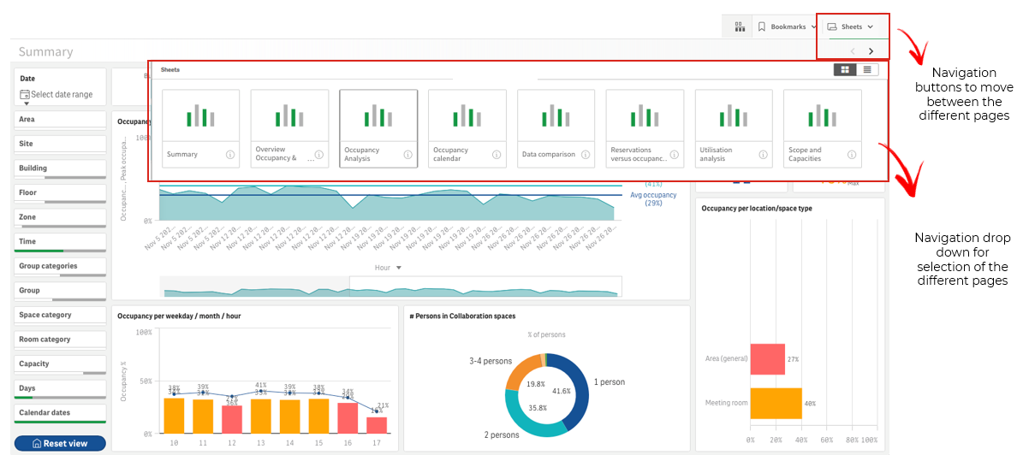
Task: Select the Meeting room bar
Action: coord(776,403)
